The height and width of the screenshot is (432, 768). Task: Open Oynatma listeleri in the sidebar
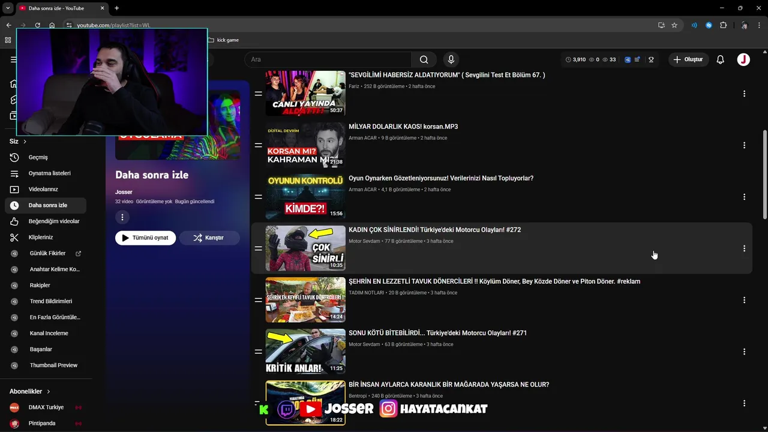(46, 173)
